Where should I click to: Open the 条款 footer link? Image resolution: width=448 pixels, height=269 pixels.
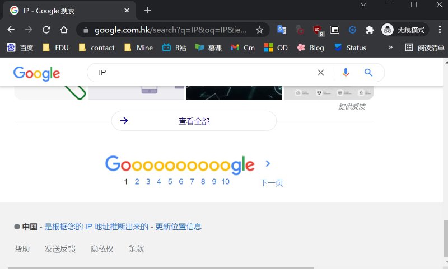click(136, 249)
